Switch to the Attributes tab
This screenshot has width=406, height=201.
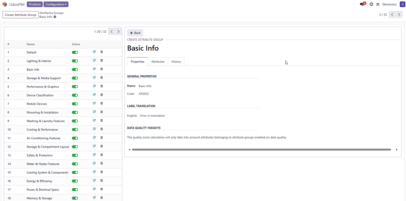click(x=158, y=62)
